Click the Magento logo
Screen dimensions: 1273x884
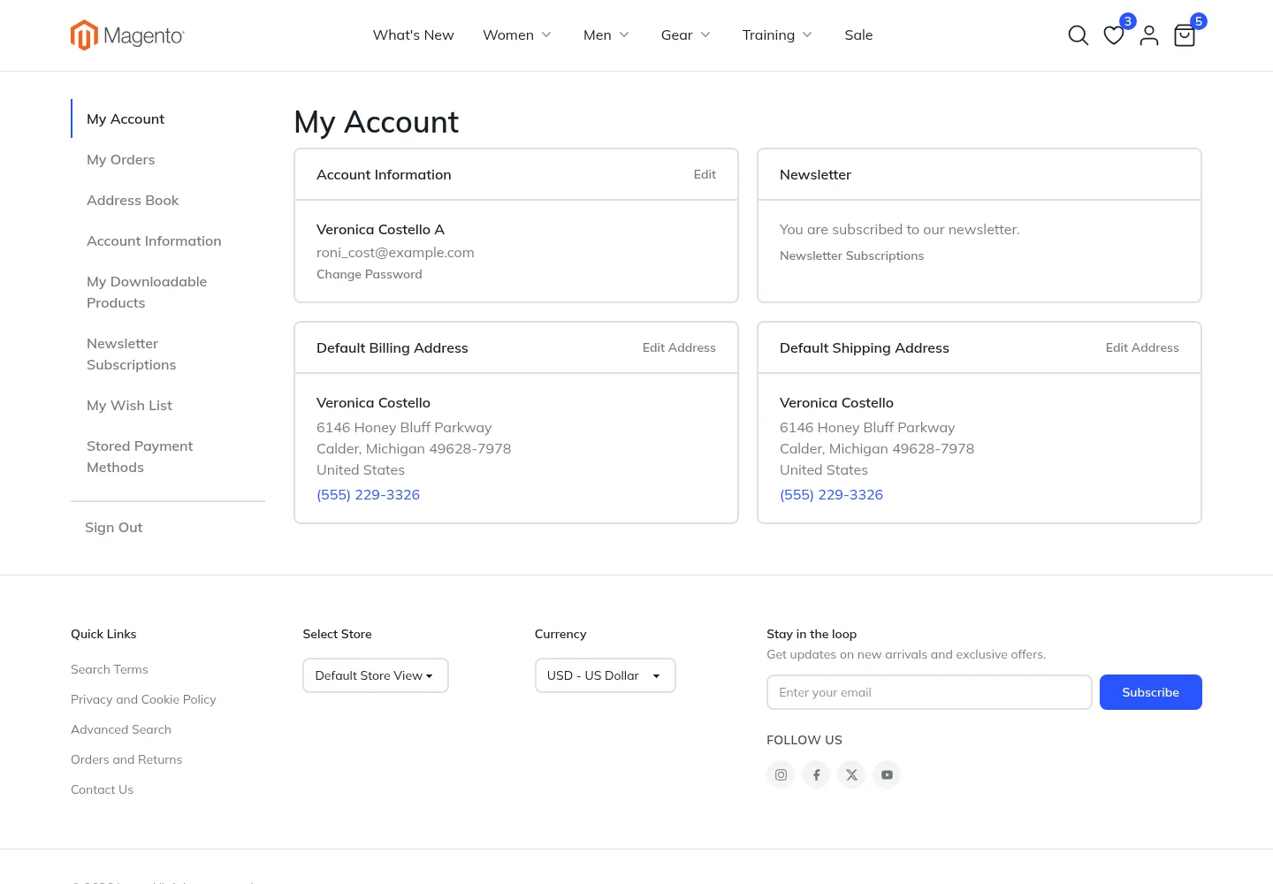(127, 35)
